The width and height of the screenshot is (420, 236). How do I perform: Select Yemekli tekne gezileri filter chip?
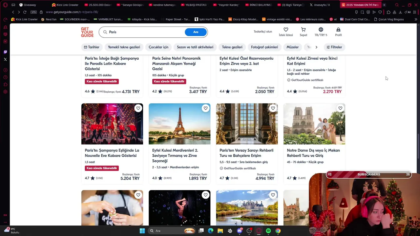click(124, 47)
